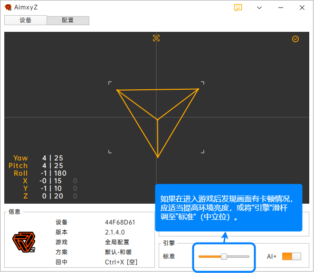Open the title bar chevron dropdown menu
Viewport: 314px width, 273px height.
[259, 8]
